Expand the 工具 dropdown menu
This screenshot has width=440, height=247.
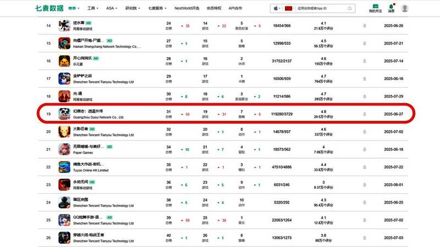coord(93,8)
